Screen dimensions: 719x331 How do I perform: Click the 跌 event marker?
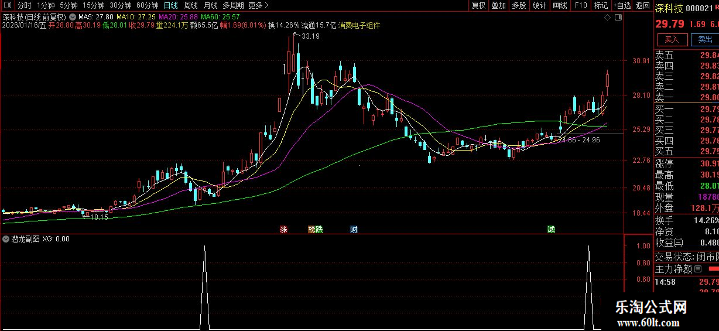(319, 229)
